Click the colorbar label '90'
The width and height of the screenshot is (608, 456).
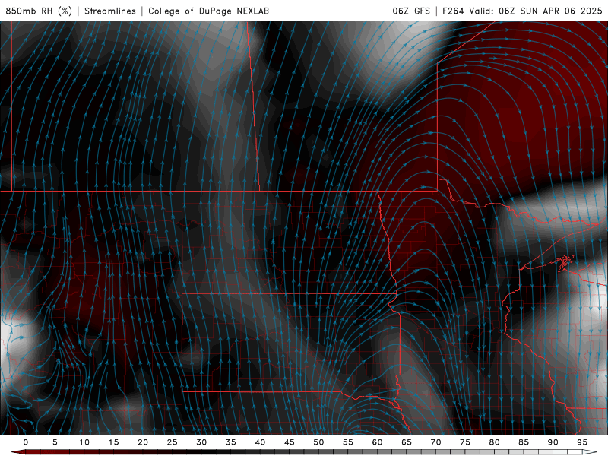coord(553,442)
